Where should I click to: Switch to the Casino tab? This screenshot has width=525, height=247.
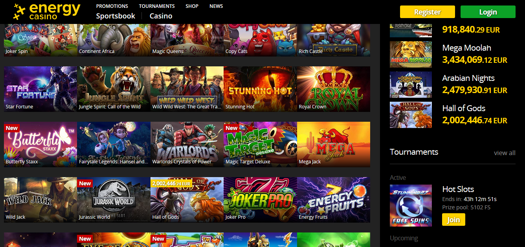click(x=161, y=16)
